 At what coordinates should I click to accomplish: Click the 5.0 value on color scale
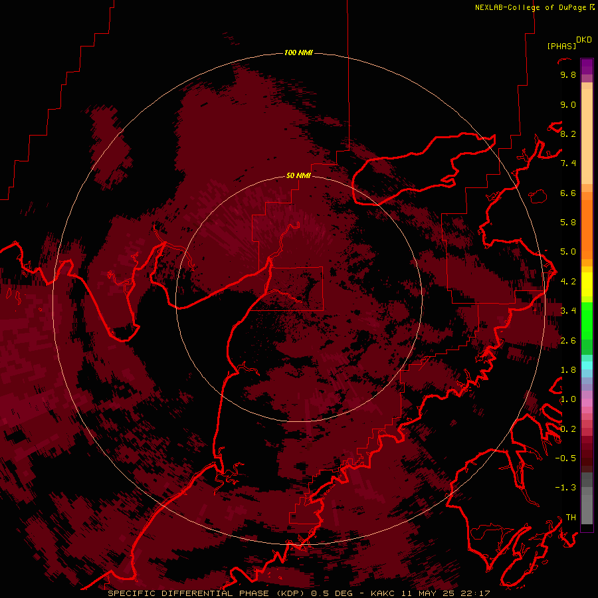(568, 252)
